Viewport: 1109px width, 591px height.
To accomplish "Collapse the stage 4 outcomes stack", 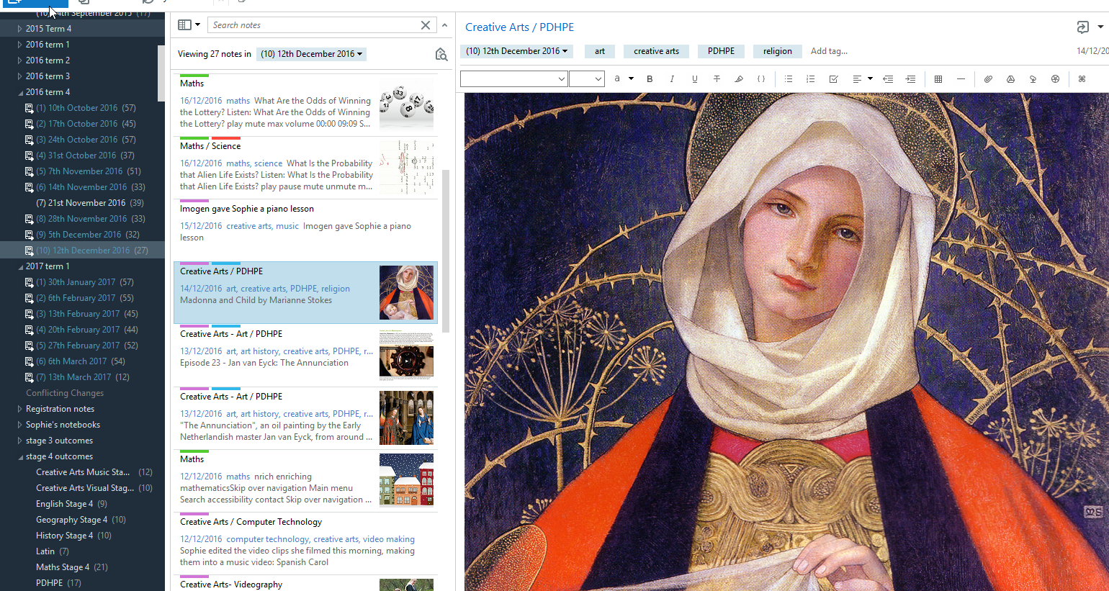I will 20,456.
